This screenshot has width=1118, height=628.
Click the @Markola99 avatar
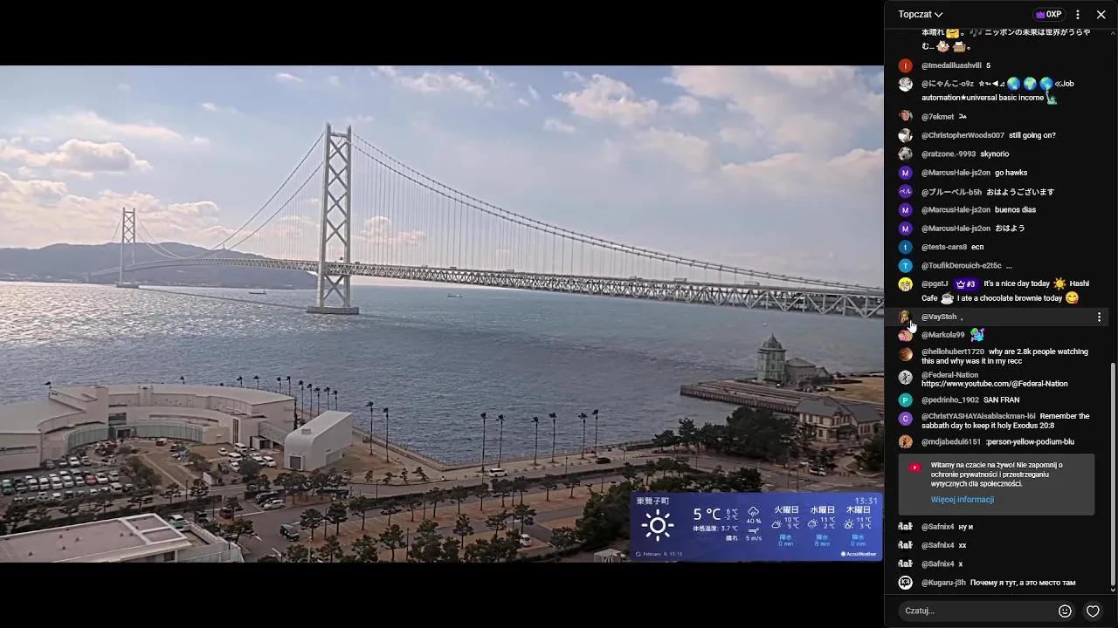pos(906,335)
